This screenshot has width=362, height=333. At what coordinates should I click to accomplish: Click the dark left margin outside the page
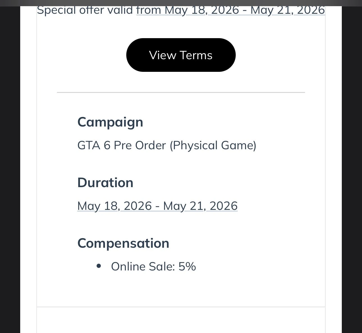[10, 168]
